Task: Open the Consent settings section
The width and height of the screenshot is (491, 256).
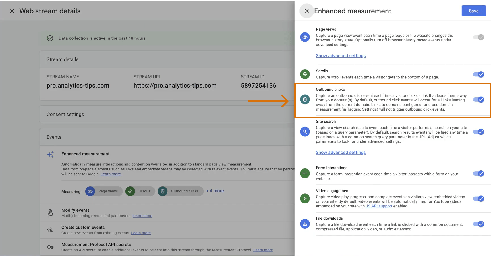Action: click(x=167, y=114)
